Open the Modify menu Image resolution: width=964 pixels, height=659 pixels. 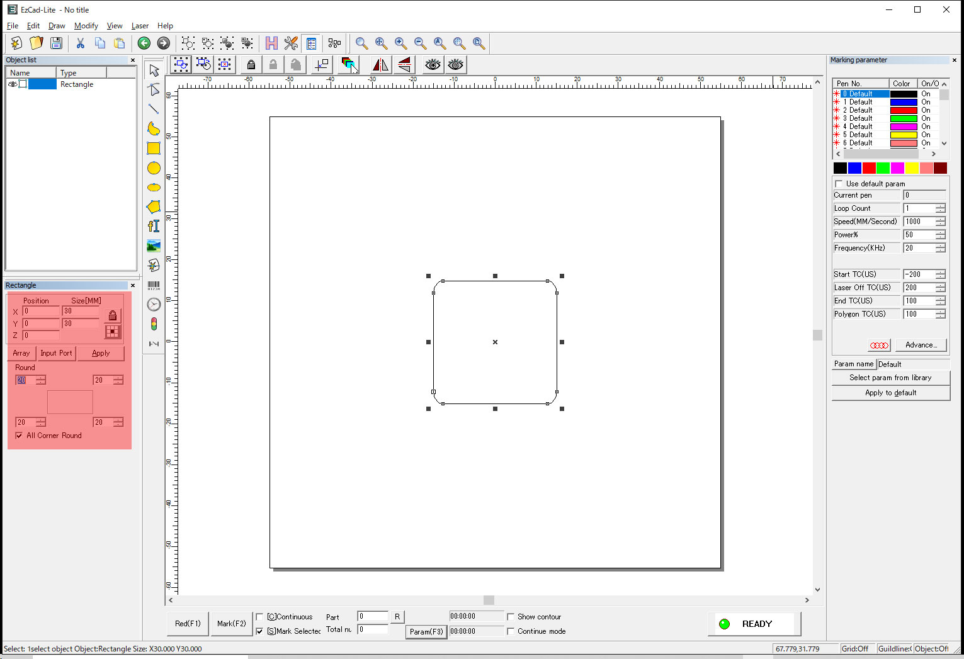(86, 26)
